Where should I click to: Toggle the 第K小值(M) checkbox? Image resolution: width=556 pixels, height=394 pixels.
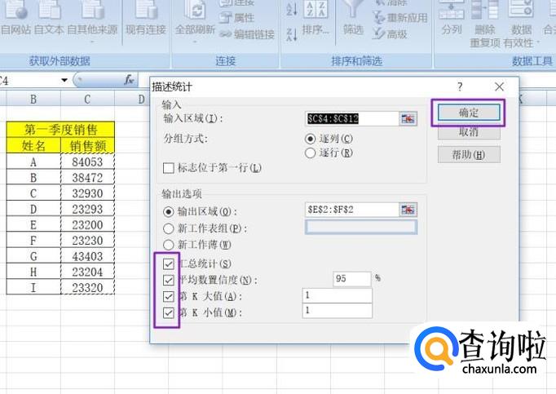[x=169, y=312]
